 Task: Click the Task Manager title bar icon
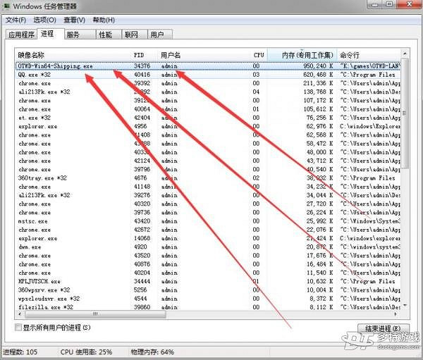(x=7, y=6)
